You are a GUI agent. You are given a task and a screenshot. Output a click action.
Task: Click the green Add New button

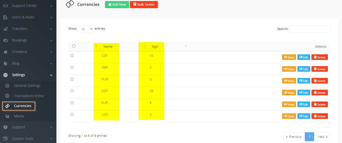click(117, 5)
